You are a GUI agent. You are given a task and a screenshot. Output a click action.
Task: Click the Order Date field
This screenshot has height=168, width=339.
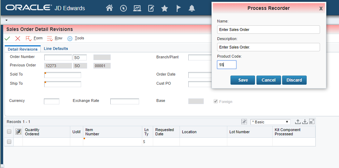(x=200, y=75)
